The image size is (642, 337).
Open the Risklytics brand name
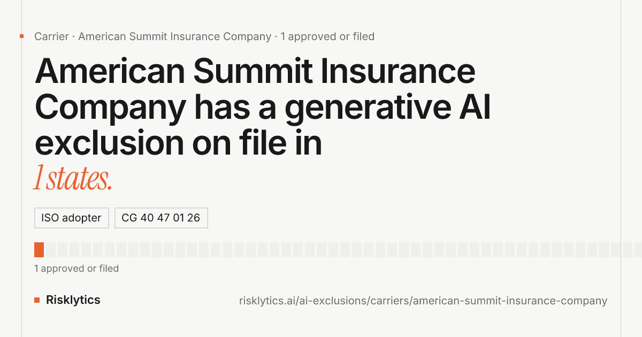coord(73,300)
